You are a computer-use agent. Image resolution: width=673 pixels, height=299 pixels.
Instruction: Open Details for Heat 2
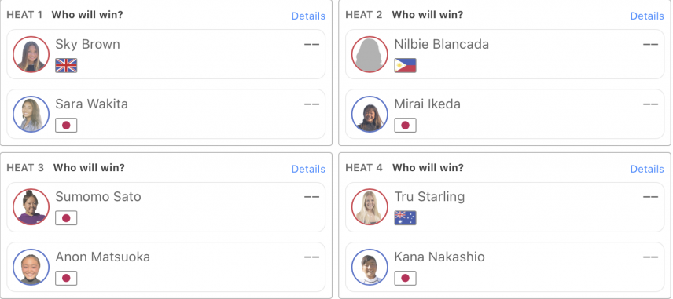pyautogui.click(x=647, y=16)
